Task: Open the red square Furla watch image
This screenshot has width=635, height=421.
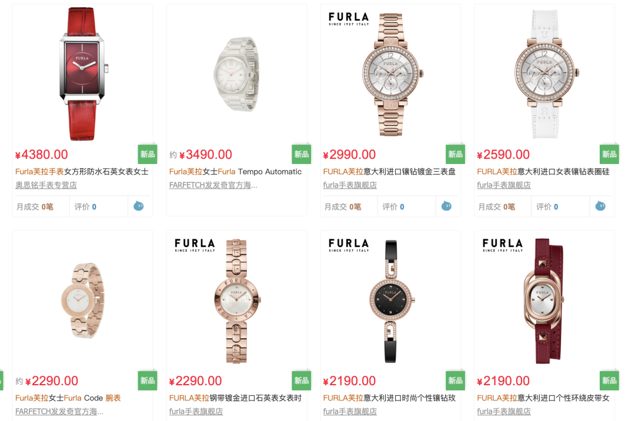Action: [x=83, y=73]
